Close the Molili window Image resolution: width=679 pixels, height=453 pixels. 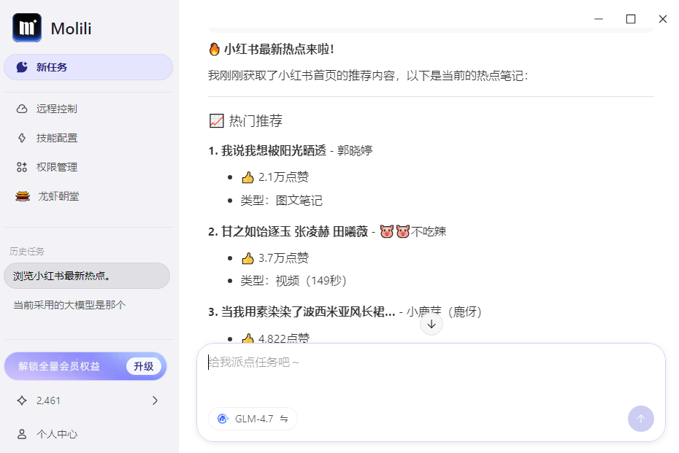click(662, 19)
